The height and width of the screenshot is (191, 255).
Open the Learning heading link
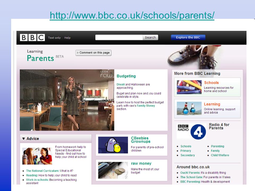pyautogui.click(x=212, y=104)
